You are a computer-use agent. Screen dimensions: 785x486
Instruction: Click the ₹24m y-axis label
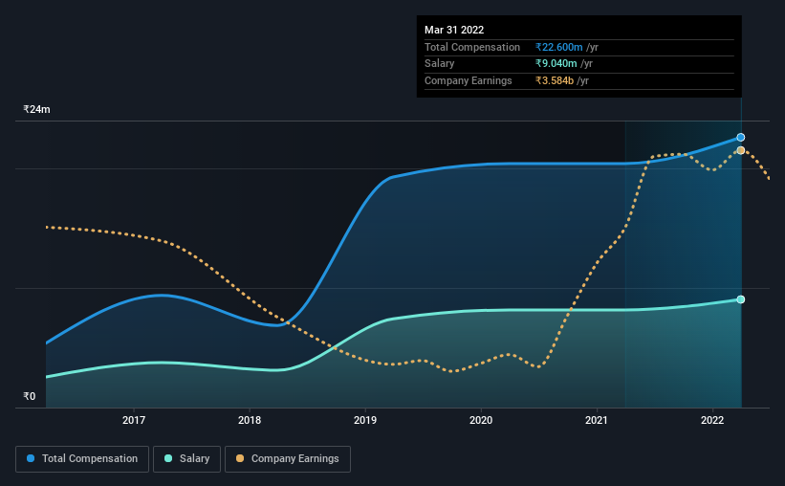coord(36,109)
